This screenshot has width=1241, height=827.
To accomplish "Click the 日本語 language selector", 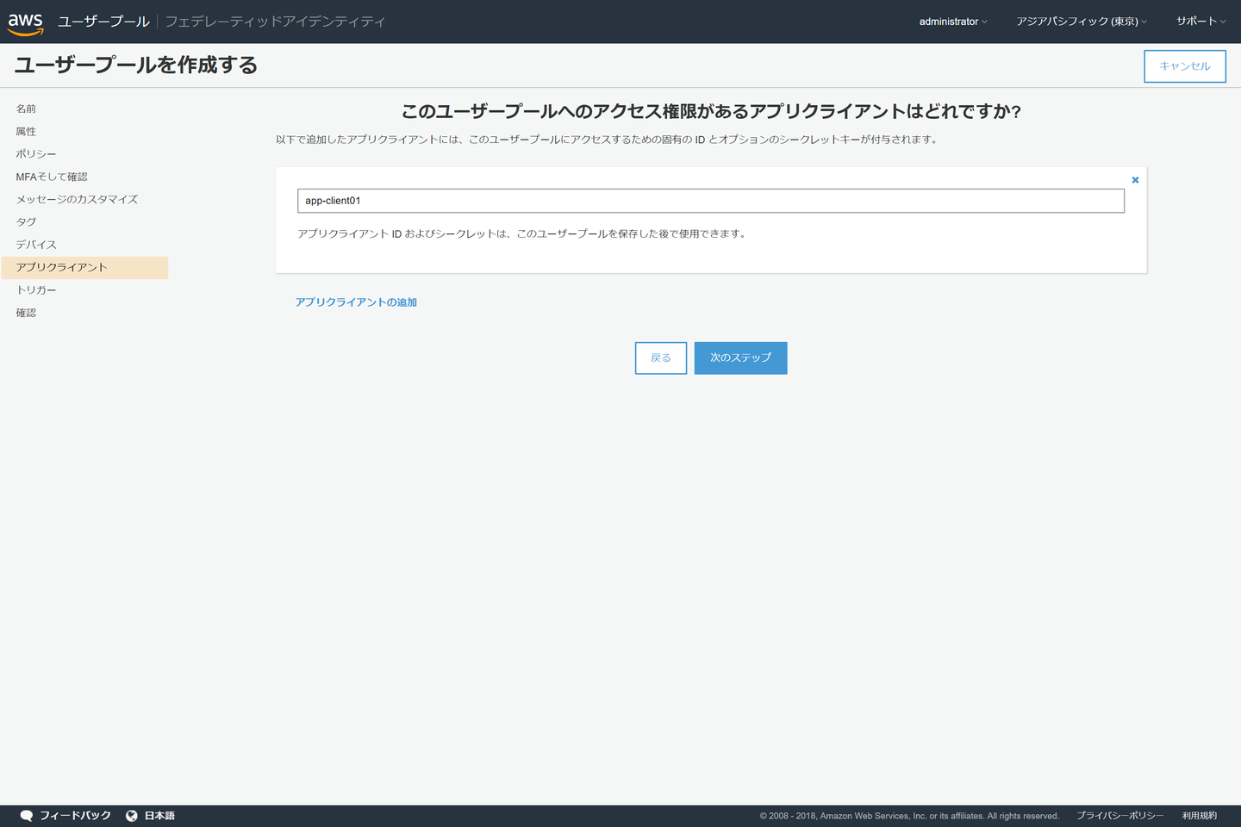I will pos(159,816).
